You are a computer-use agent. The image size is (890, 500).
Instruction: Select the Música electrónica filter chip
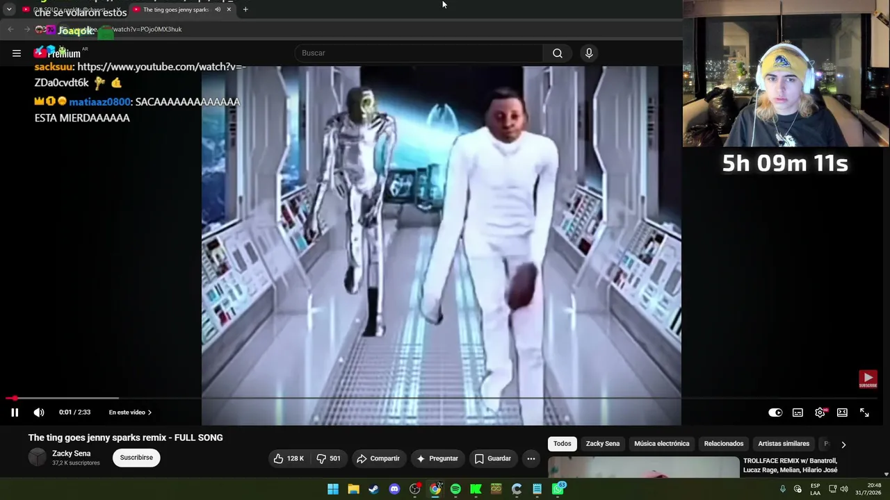click(x=662, y=444)
